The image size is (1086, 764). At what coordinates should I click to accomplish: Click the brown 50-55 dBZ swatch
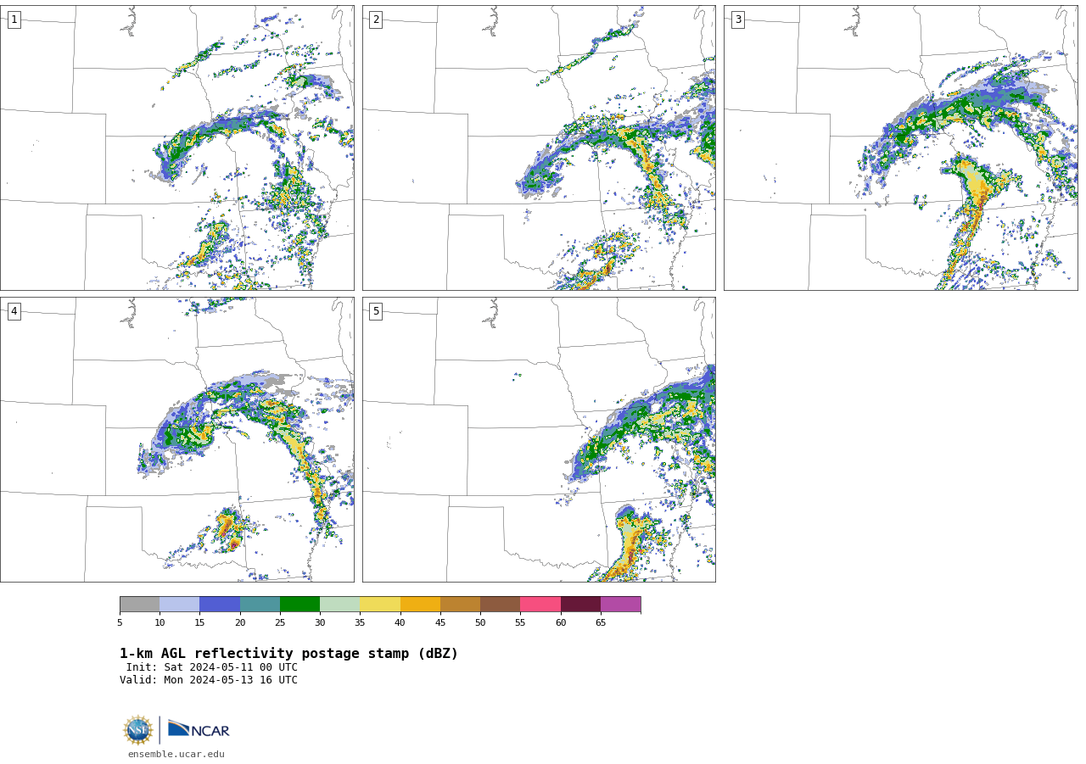click(500, 604)
